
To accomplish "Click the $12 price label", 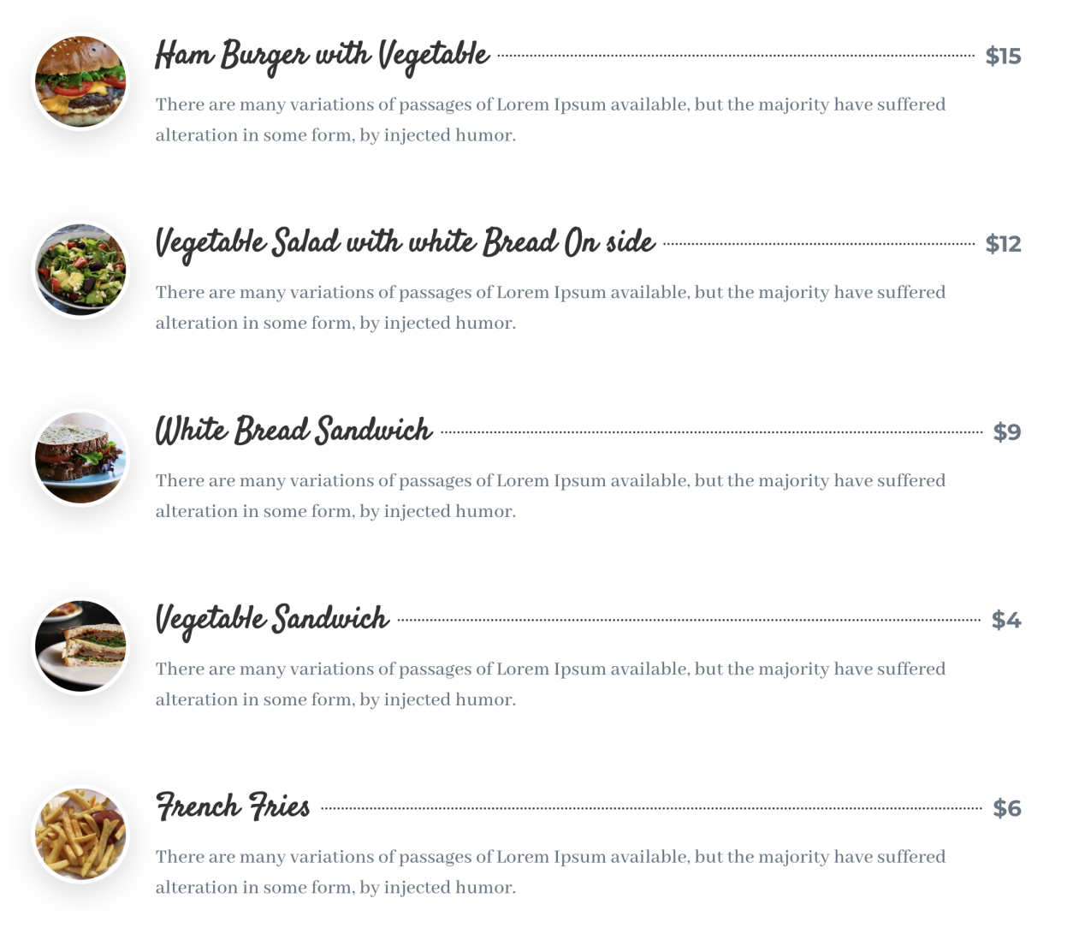I will click(1003, 244).
